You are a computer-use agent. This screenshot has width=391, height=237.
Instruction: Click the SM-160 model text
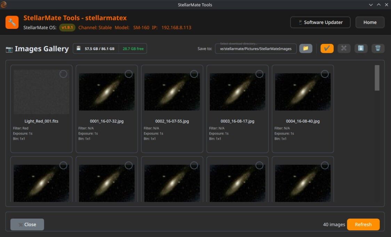pos(141,27)
